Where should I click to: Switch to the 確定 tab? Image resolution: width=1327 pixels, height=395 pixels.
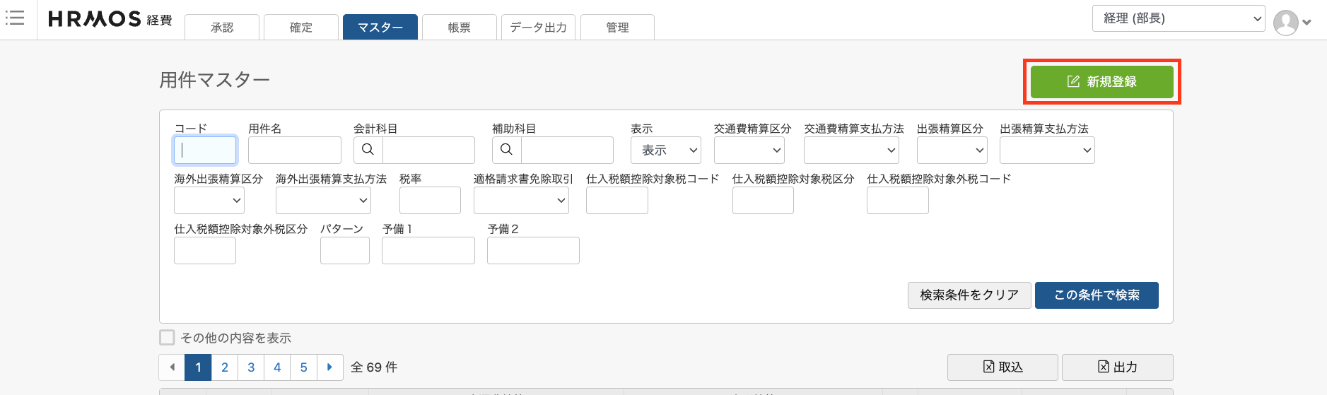tap(301, 27)
